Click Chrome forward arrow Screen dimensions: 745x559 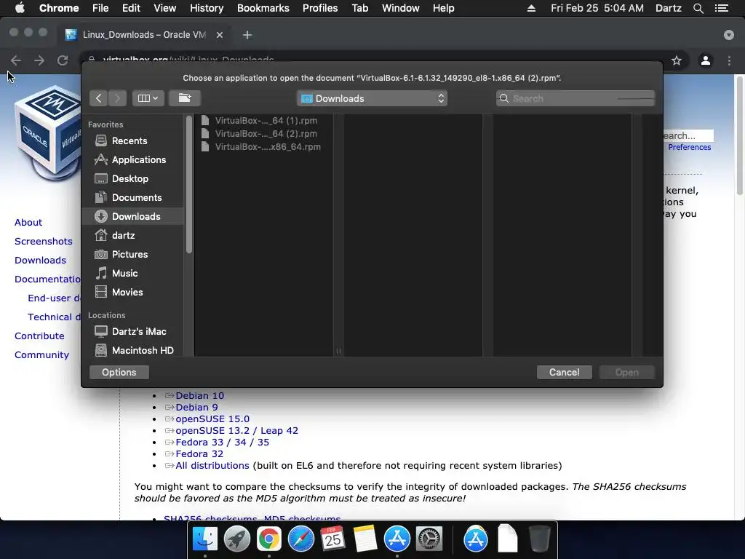[x=39, y=60]
